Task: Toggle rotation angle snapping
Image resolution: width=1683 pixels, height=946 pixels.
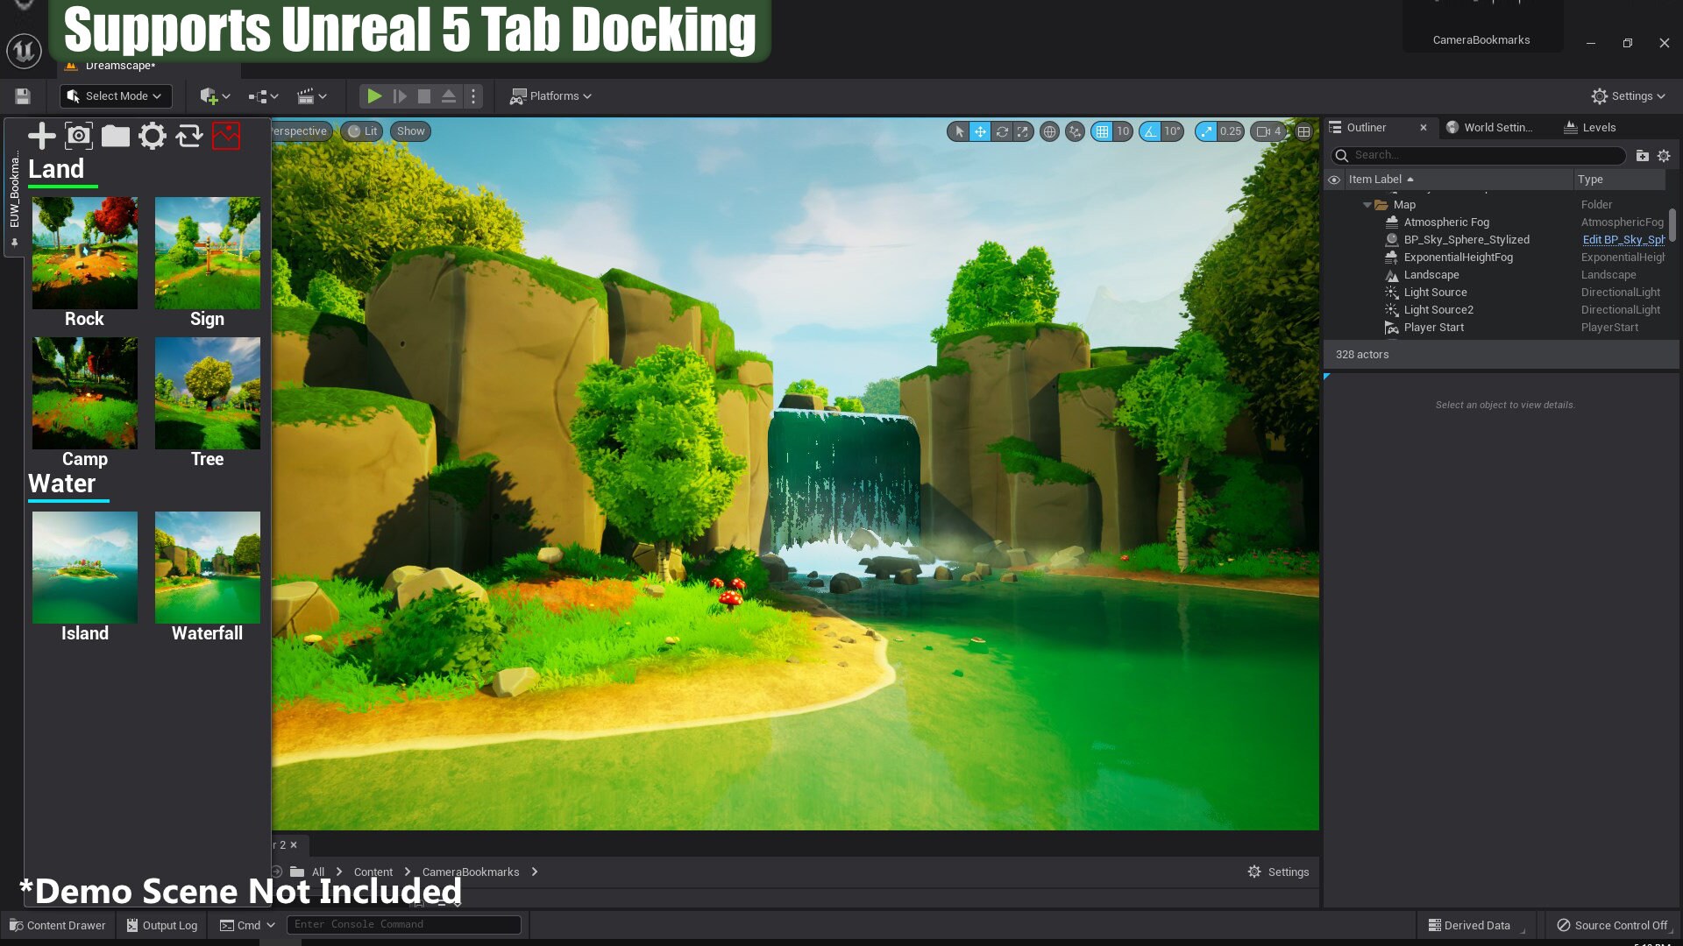Action: 1150,131
